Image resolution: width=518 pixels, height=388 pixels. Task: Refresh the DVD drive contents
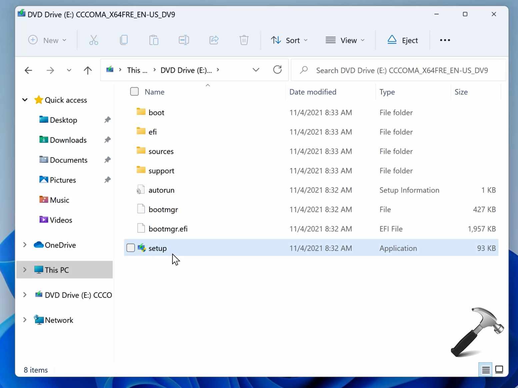point(277,70)
